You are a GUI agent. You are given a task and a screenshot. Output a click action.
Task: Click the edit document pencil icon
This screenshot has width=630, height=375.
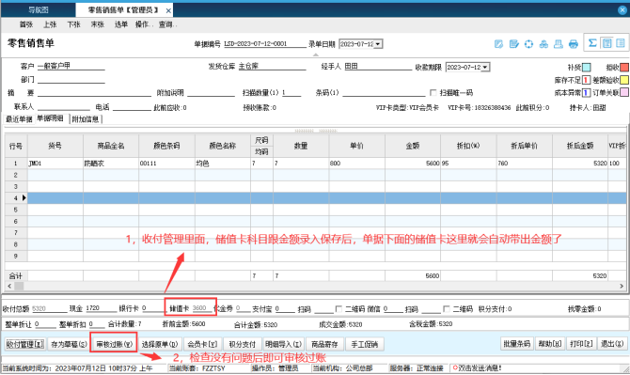498,44
